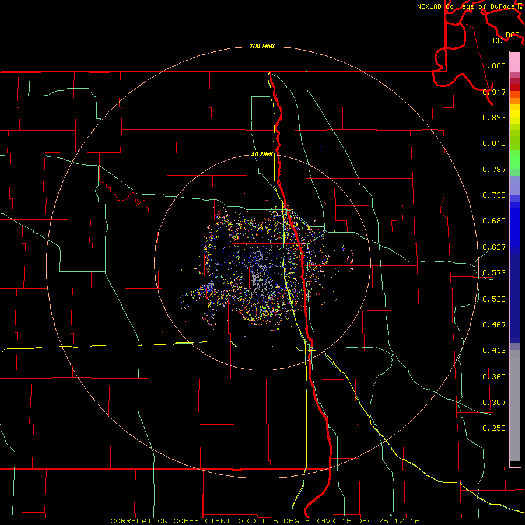The image size is (525, 525).
Task: Click the pink swatch beside 1.000
Action: coord(515,62)
